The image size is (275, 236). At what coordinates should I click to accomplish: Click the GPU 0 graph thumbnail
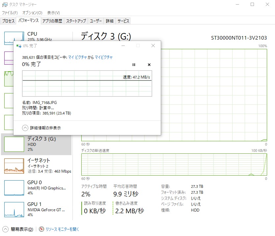tap(14, 188)
